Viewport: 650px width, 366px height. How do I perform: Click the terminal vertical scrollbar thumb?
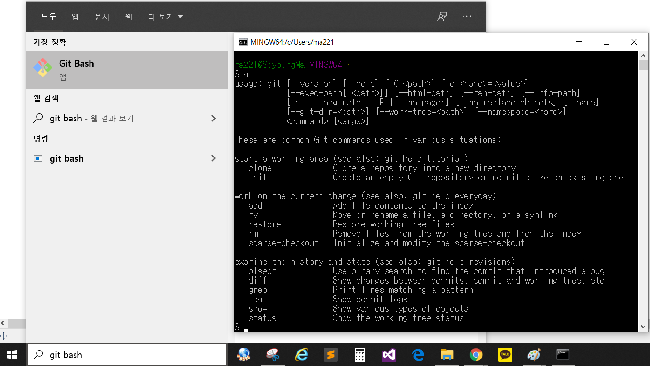[x=643, y=65]
